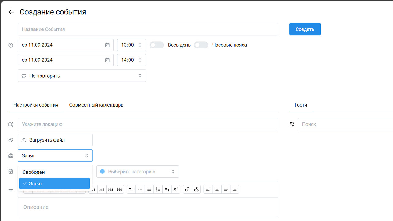Click into the Описание text area

[148, 207]
